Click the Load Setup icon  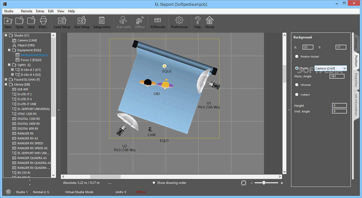[62, 22]
